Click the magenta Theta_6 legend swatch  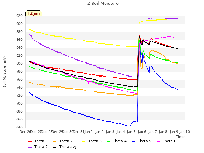(x=158, y=142)
